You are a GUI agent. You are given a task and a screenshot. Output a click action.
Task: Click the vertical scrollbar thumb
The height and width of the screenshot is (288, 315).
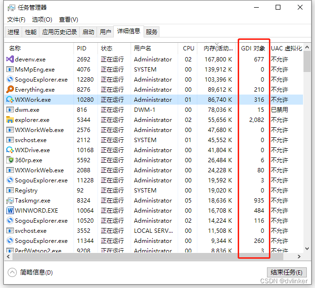click(x=307, y=61)
